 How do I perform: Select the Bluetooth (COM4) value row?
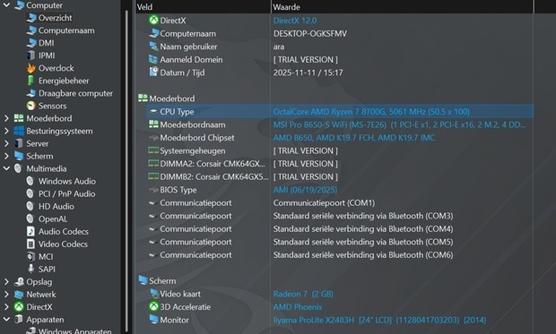pyautogui.click(x=363, y=229)
